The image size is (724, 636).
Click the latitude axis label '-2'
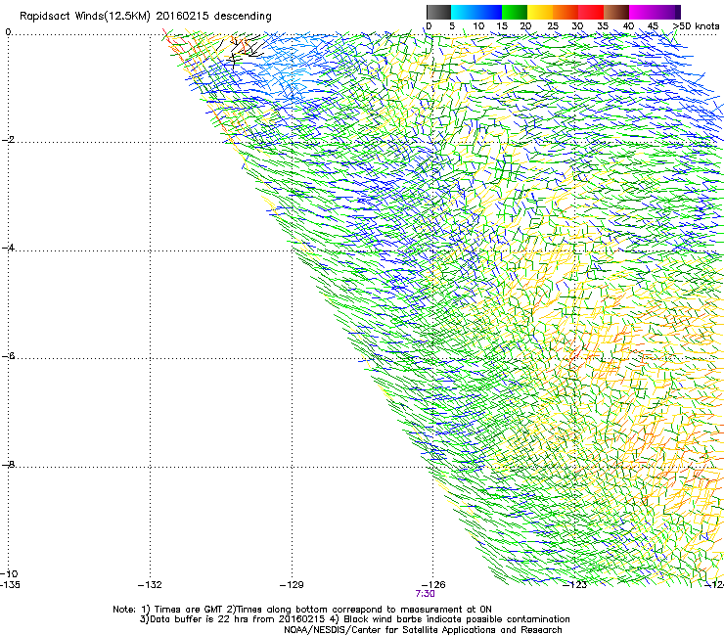(8, 140)
